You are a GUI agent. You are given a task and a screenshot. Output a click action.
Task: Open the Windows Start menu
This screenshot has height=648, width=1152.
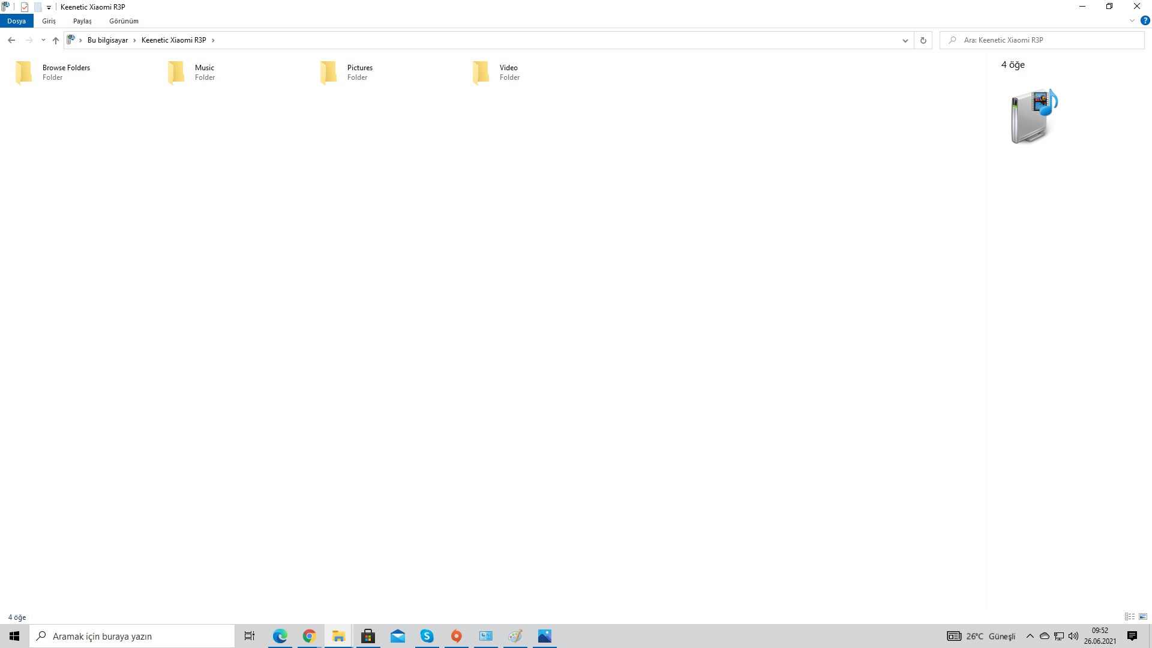tap(14, 636)
